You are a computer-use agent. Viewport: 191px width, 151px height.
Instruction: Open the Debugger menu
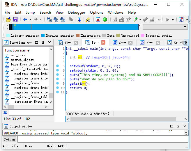(77, 13)
